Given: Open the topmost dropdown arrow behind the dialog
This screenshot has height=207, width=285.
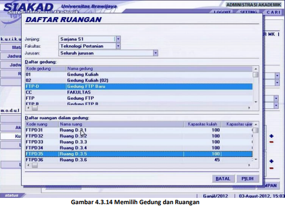Looking at the screenshot, I should tap(277, 76).
